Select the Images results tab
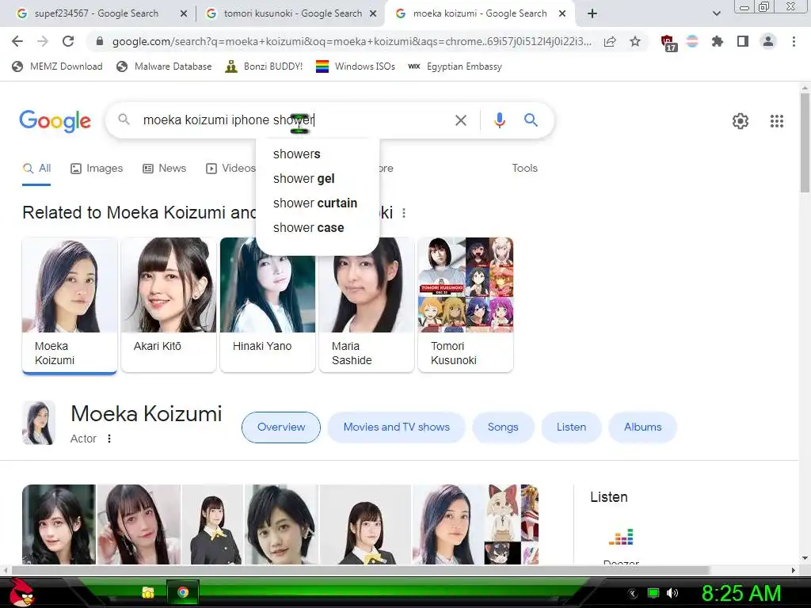 [x=97, y=168]
